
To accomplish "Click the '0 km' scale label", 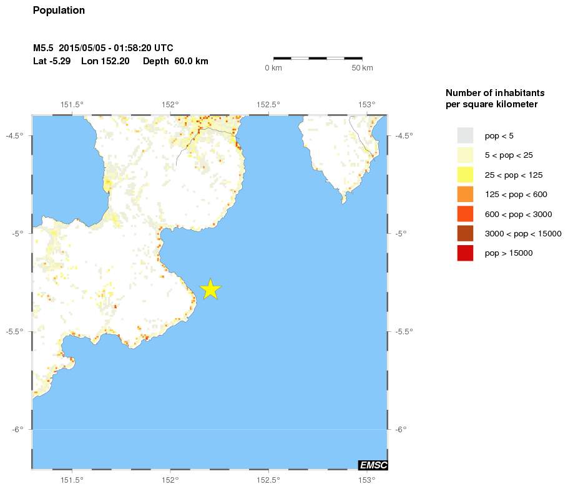I will (x=273, y=68).
